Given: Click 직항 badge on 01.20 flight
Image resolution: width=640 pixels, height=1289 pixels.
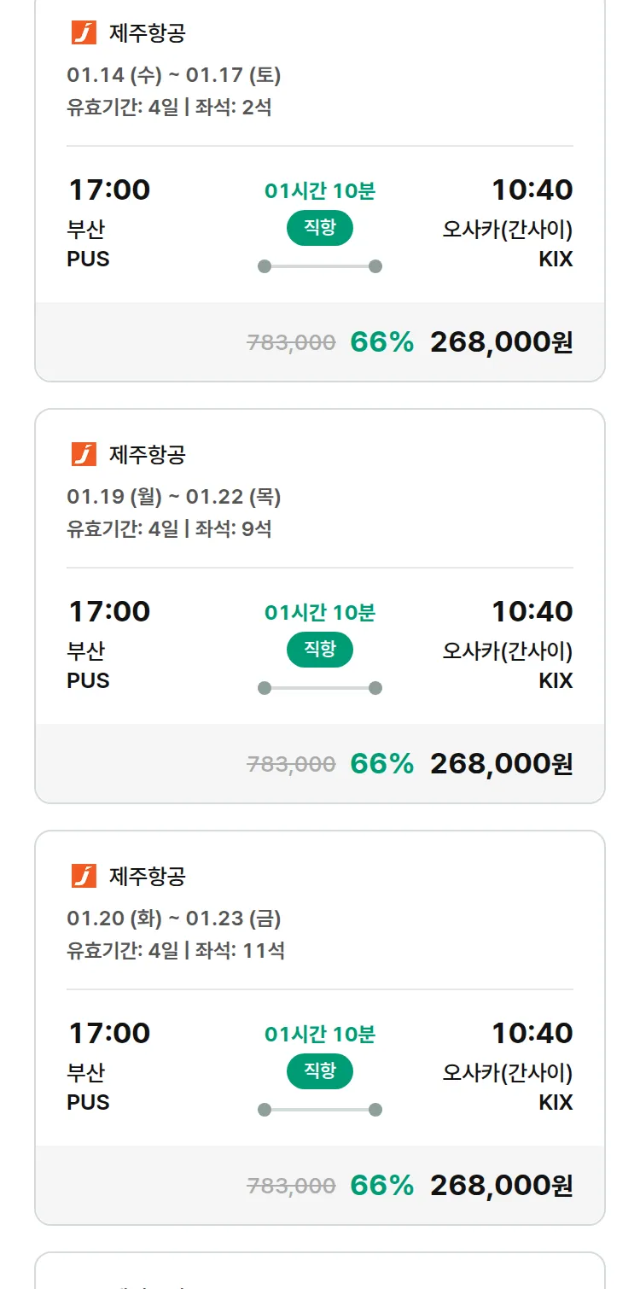Looking at the screenshot, I should [319, 1071].
